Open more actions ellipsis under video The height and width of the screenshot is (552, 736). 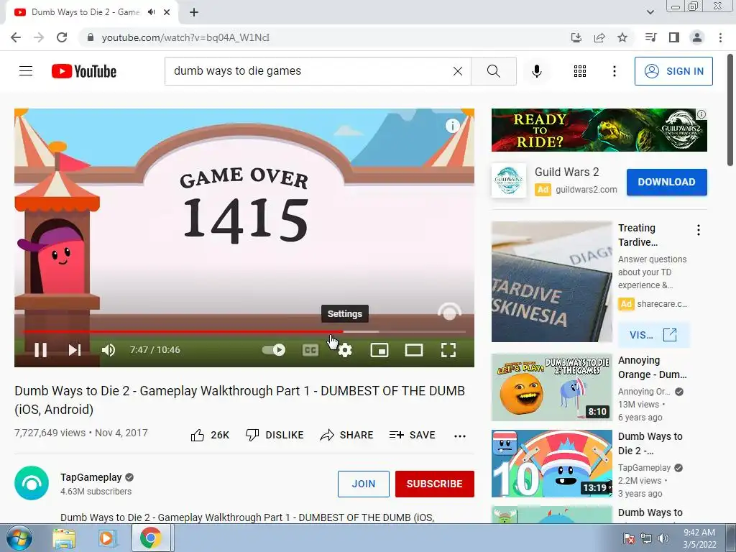click(x=460, y=436)
